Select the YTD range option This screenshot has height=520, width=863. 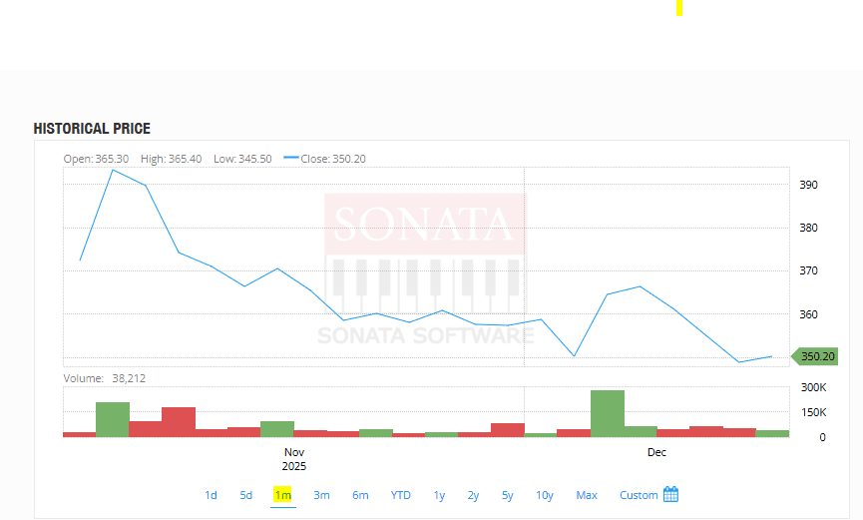coord(400,495)
